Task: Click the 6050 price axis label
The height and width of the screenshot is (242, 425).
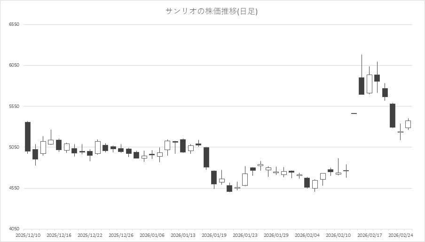Action: (14, 65)
